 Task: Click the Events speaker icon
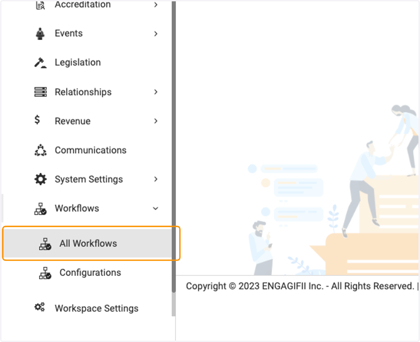[40, 33]
